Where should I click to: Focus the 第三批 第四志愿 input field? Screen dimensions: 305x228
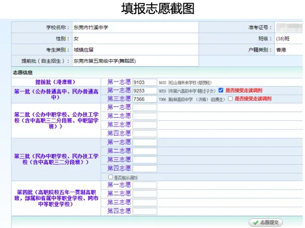click(145, 169)
